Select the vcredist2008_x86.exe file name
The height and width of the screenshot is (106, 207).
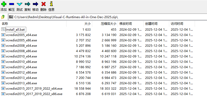(21, 51)
